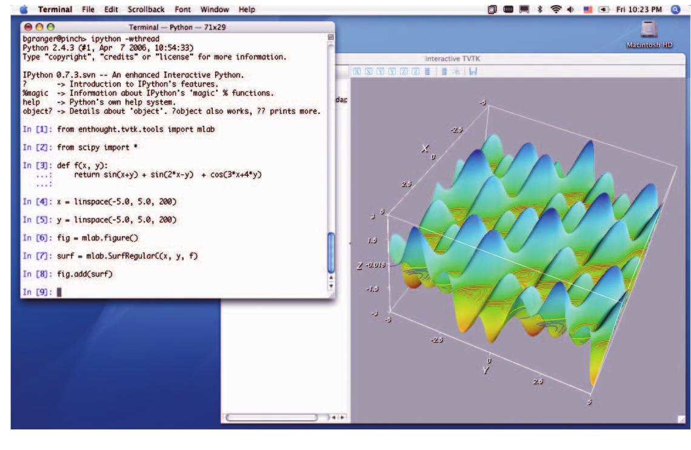
Task: Click the 'Terminal — Python — 71x29' title
Action: click(177, 27)
